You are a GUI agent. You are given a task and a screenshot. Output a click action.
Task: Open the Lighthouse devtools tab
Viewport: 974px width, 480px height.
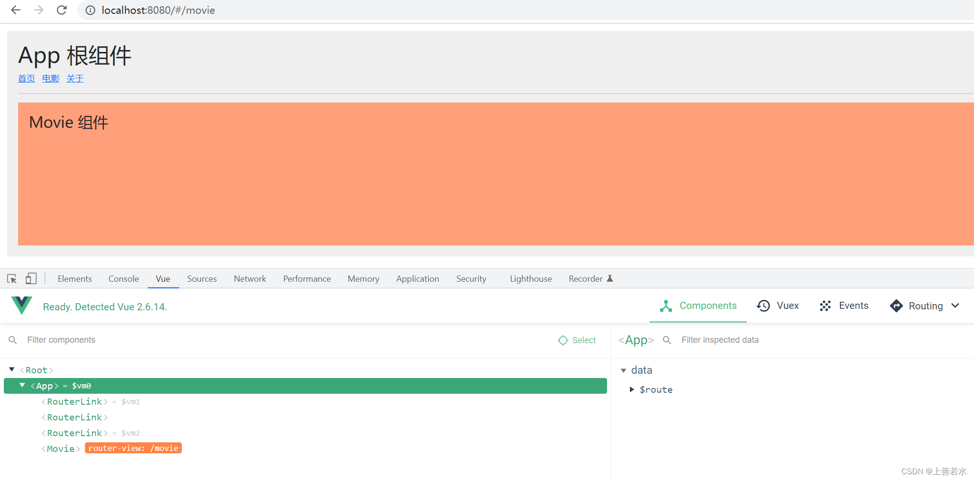[531, 279]
